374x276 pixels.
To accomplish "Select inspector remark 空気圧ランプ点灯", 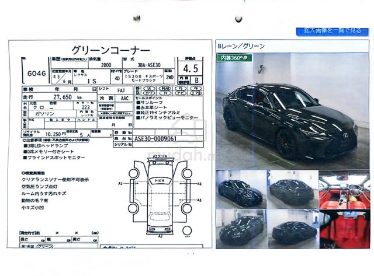I will 39,187.
